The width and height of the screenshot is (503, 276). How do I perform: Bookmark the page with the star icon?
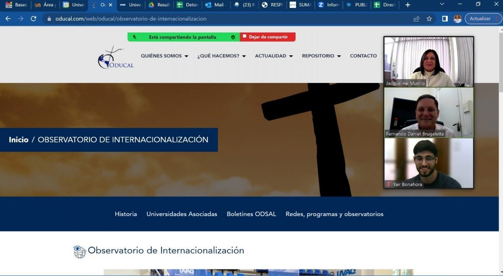click(429, 18)
